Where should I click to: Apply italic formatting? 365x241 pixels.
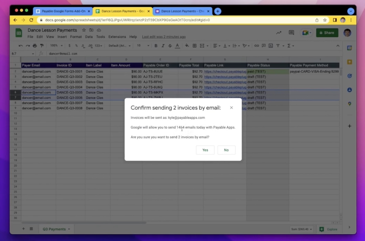click(163, 46)
